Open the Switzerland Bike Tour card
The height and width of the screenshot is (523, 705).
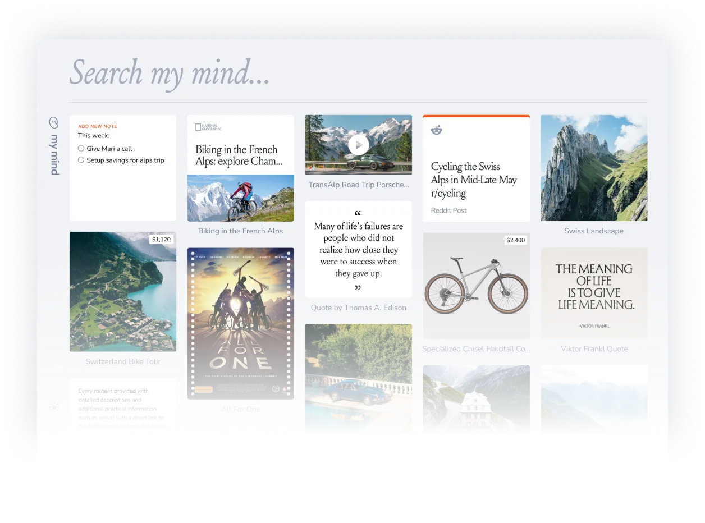(x=123, y=291)
